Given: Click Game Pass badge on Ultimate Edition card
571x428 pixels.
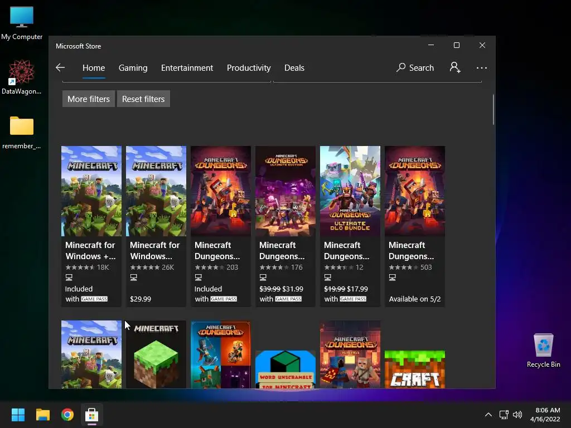Looking at the screenshot, I should 288,299.
